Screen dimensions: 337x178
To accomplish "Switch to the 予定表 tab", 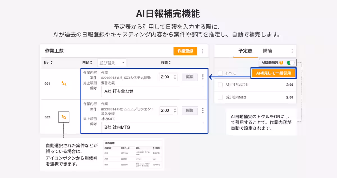I will coord(245,51).
